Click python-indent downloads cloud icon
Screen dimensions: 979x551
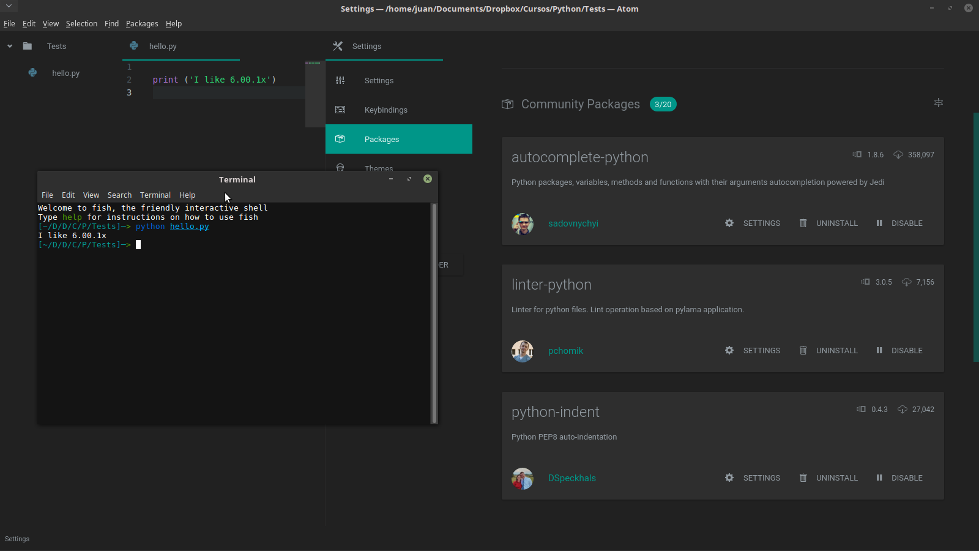click(903, 410)
